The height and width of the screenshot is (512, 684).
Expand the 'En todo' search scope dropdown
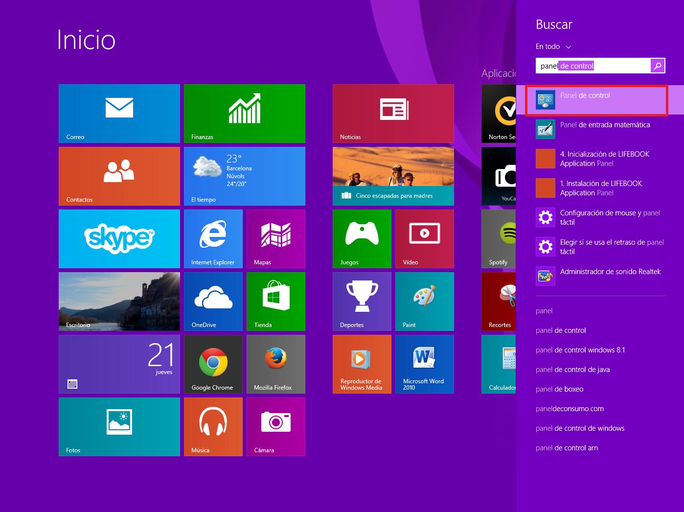[553, 47]
